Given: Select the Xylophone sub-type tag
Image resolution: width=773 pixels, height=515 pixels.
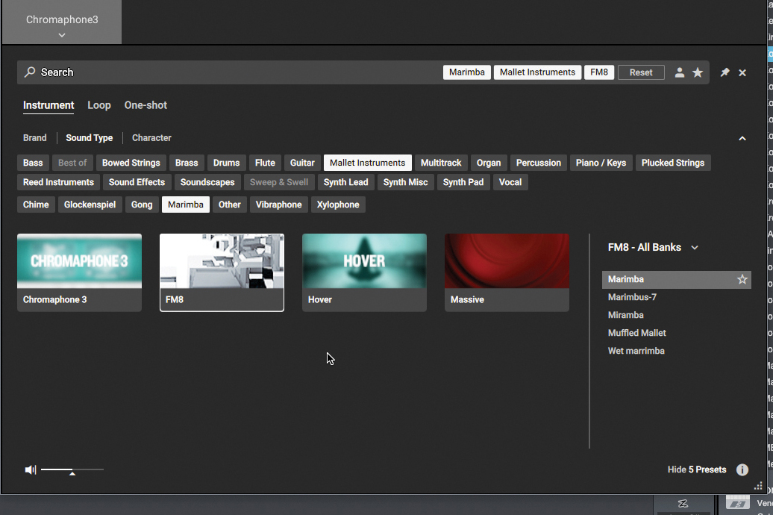Looking at the screenshot, I should (338, 205).
